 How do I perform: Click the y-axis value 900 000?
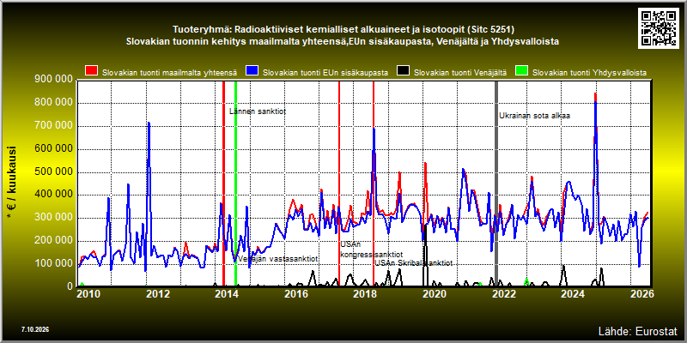pos(53,80)
